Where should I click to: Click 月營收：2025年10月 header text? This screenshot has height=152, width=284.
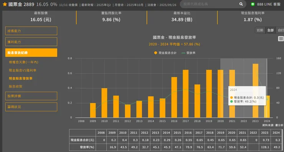(129, 5)
